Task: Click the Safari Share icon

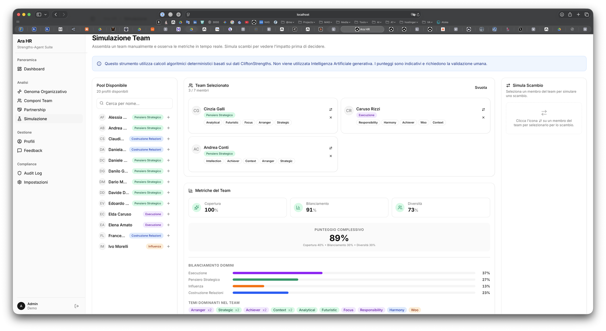Action: tap(570, 14)
